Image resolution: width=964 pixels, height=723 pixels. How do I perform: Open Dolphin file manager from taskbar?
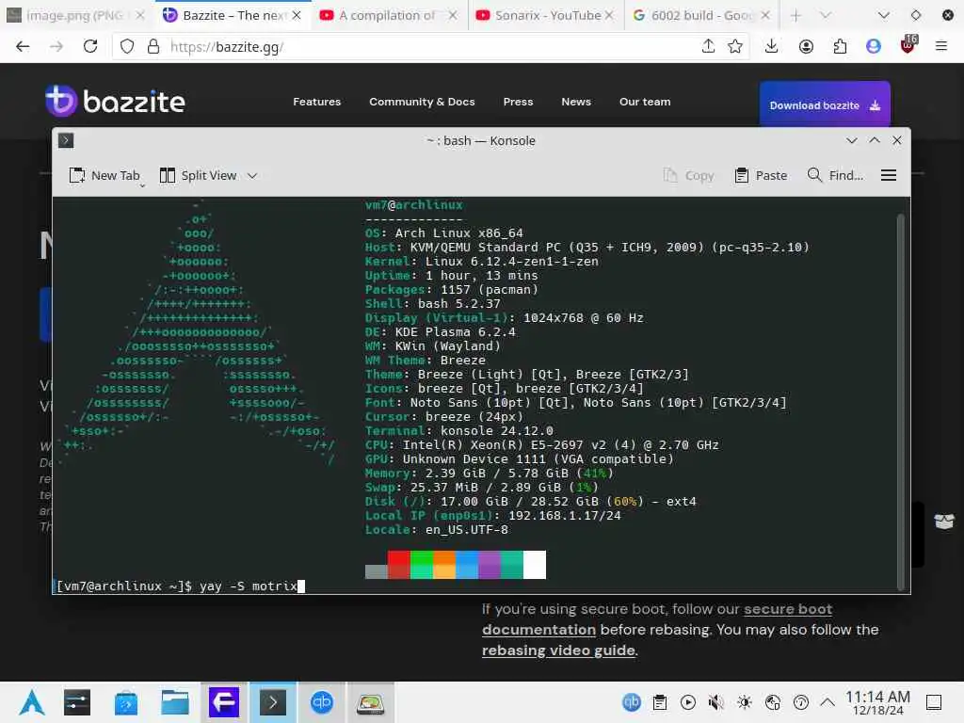pos(174,702)
